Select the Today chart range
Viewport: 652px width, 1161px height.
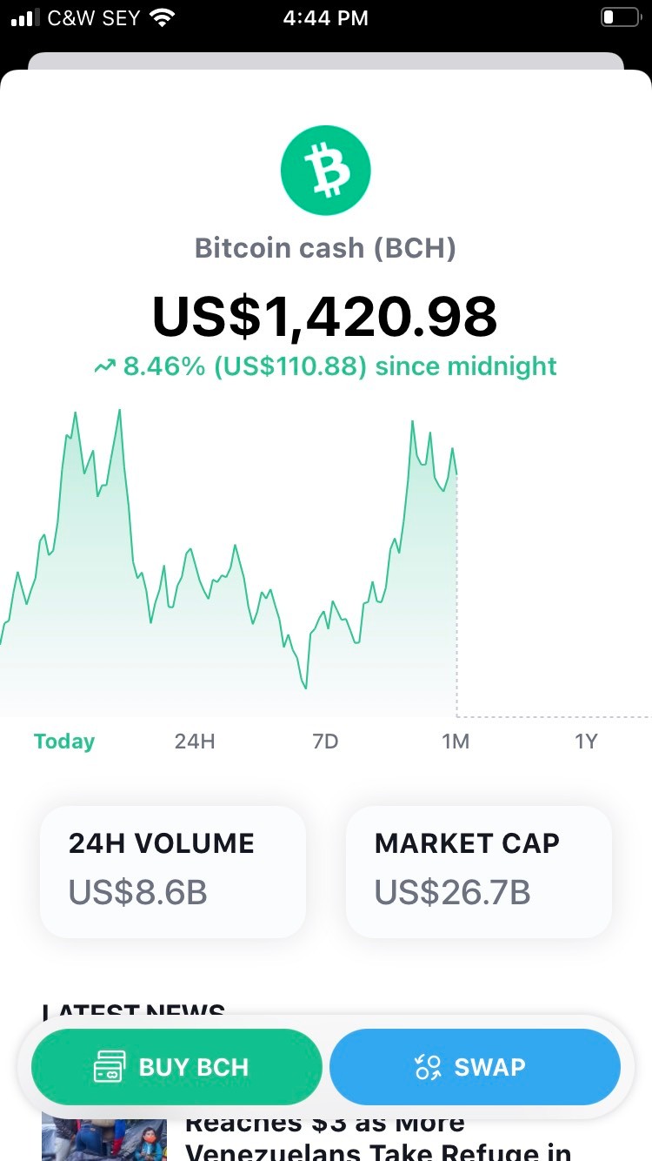(x=64, y=742)
